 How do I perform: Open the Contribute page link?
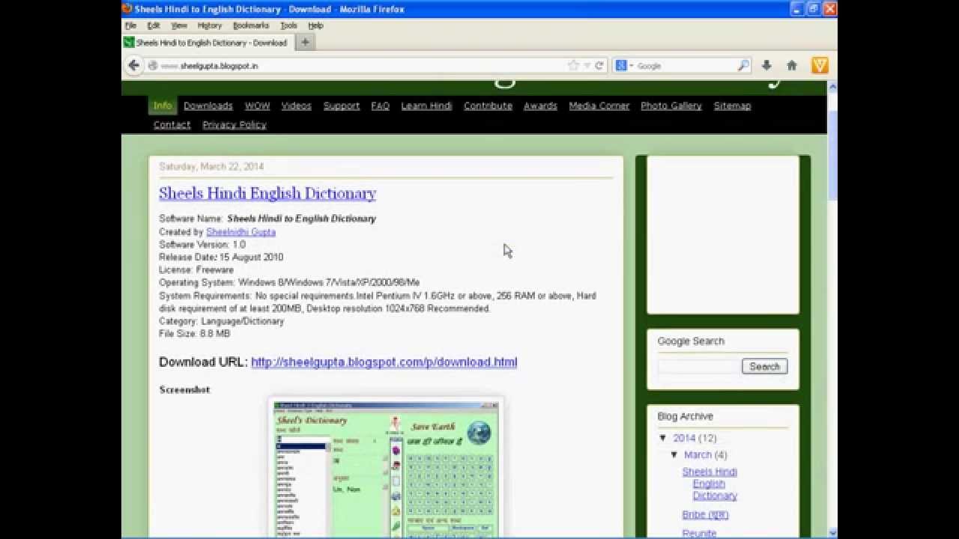pos(488,106)
